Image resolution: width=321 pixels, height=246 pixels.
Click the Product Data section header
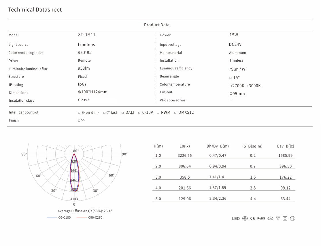pos(157,25)
